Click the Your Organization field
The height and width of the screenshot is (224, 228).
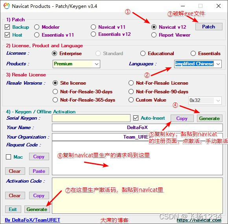137,137
